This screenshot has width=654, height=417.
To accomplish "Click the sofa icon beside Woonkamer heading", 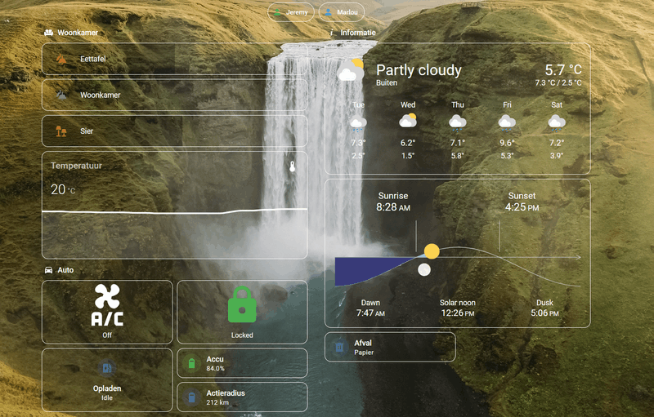I will coord(49,33).
